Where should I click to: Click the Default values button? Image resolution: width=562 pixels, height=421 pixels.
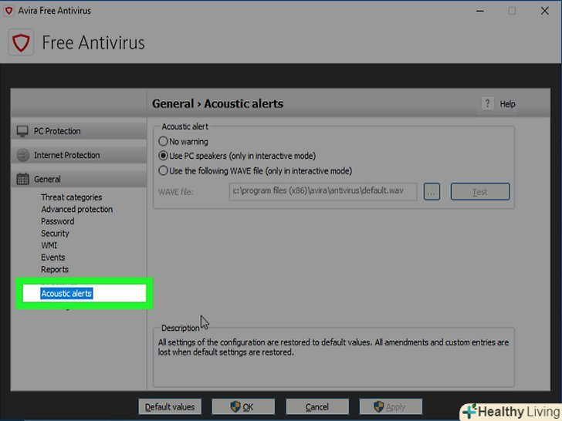coord(170,407)
